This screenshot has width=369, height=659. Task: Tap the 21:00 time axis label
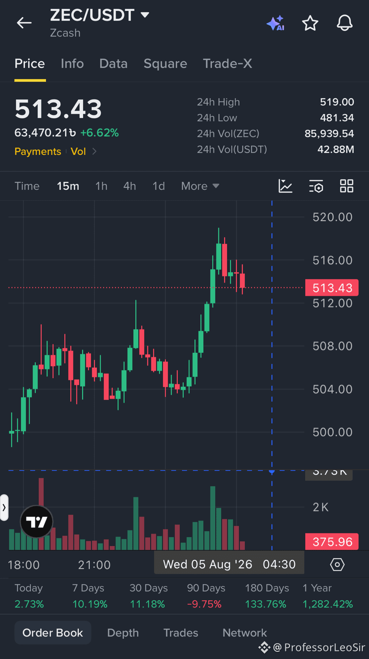[94, 565]
